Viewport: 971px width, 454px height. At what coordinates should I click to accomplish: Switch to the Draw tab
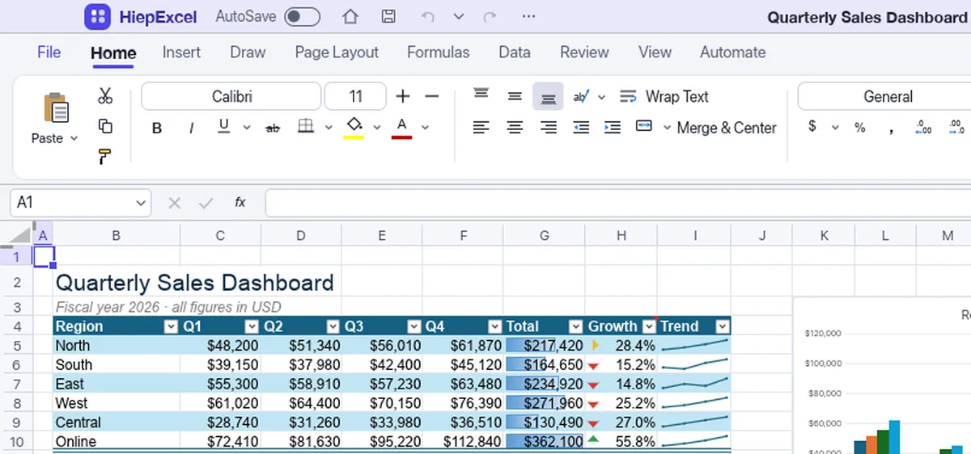pyautogui.click(x=248, y=52)
